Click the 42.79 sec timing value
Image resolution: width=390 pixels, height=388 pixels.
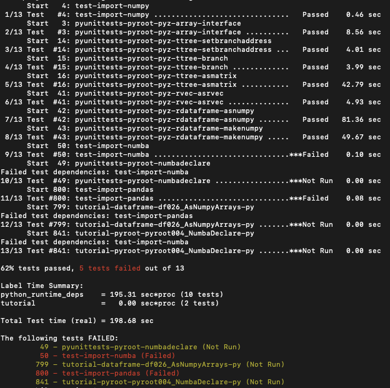tap(361, 84)
